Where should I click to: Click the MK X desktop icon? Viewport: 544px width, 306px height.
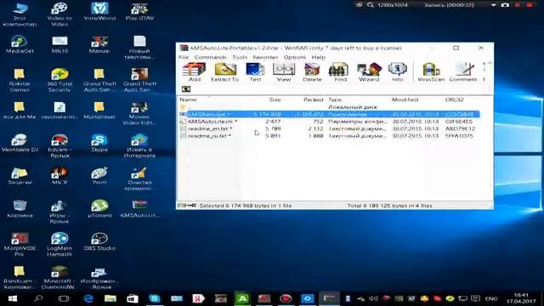pyautogui.click(x=59, y=176)
